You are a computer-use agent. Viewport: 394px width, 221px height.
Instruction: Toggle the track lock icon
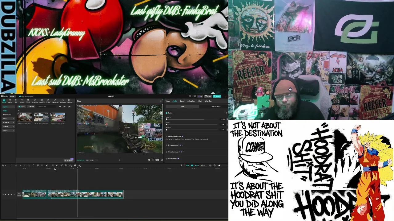point(6,194)
